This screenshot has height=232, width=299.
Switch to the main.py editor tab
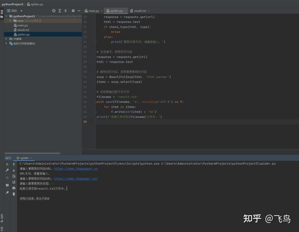(x=93, y=11)
